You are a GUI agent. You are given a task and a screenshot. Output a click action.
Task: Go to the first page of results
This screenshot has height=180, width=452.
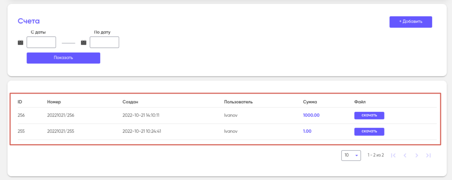[393, 155]
